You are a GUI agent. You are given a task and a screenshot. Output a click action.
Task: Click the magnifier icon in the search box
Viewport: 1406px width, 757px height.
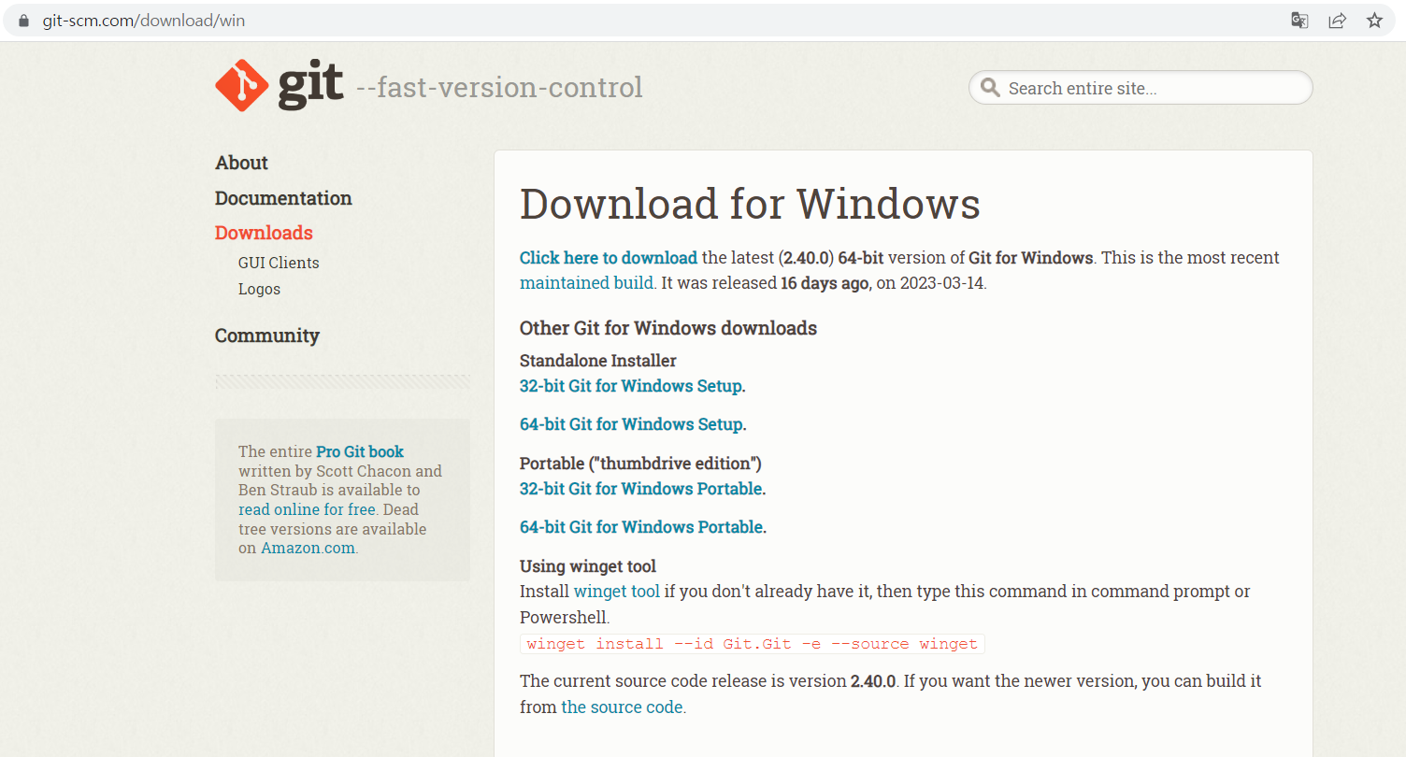tap(991, 88)
